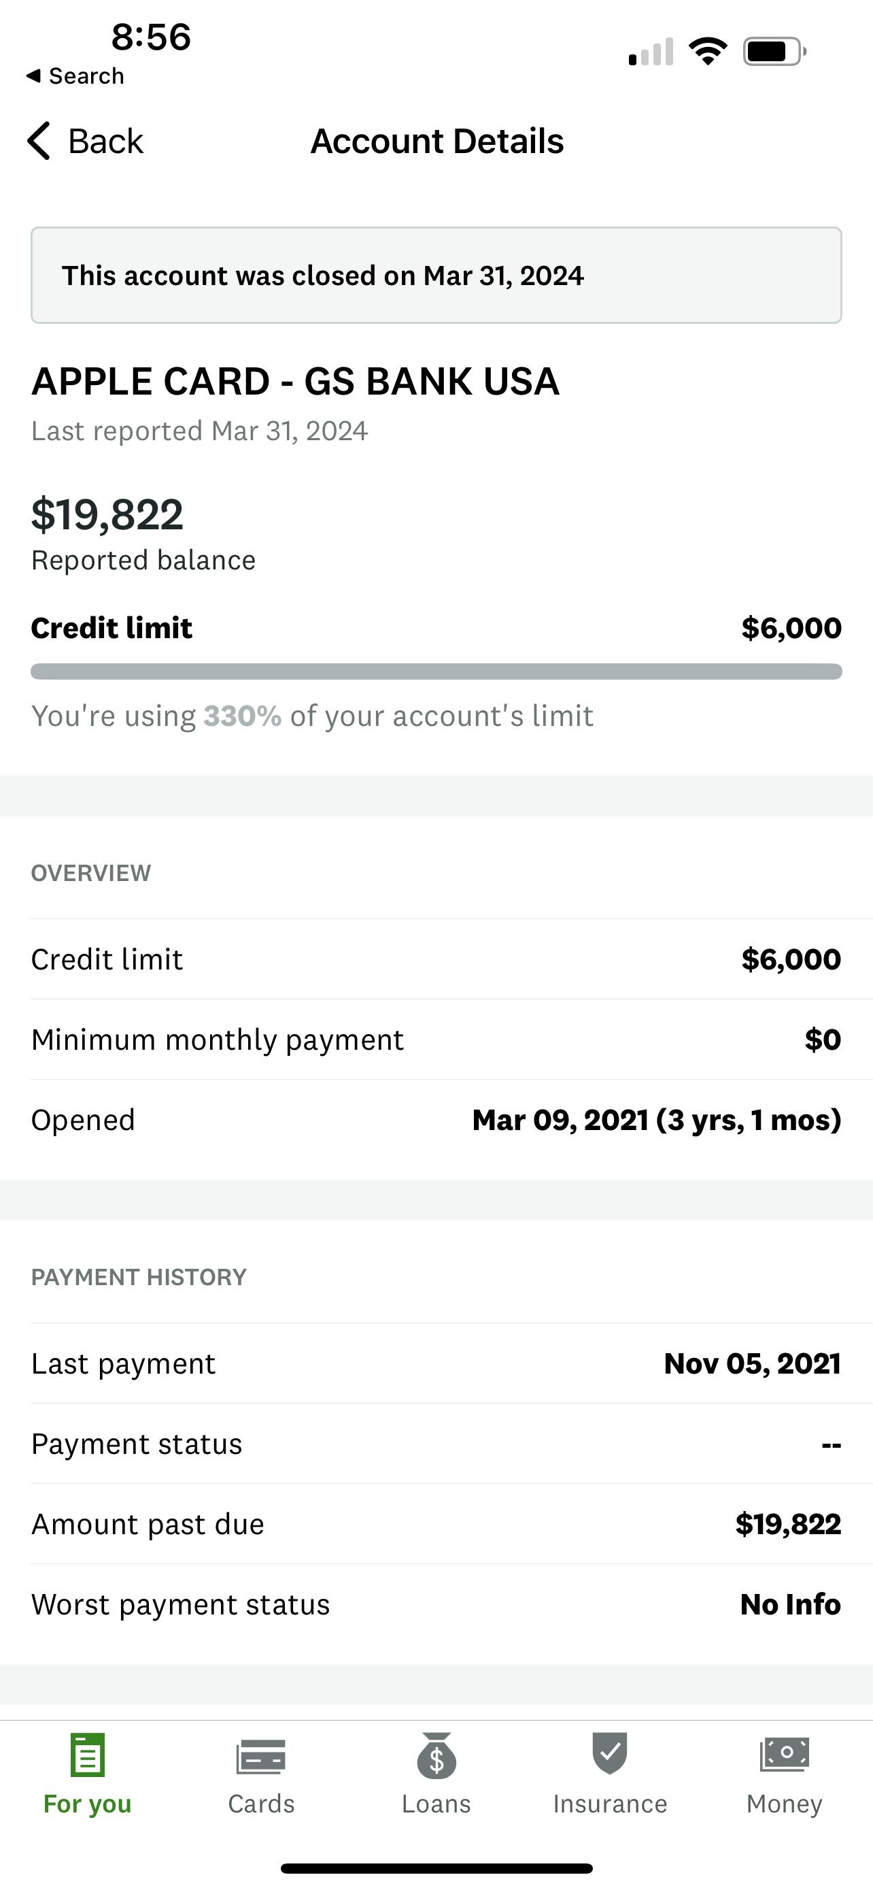
Task: Tap the credit utilization progress bar
Action: [436, 672]
